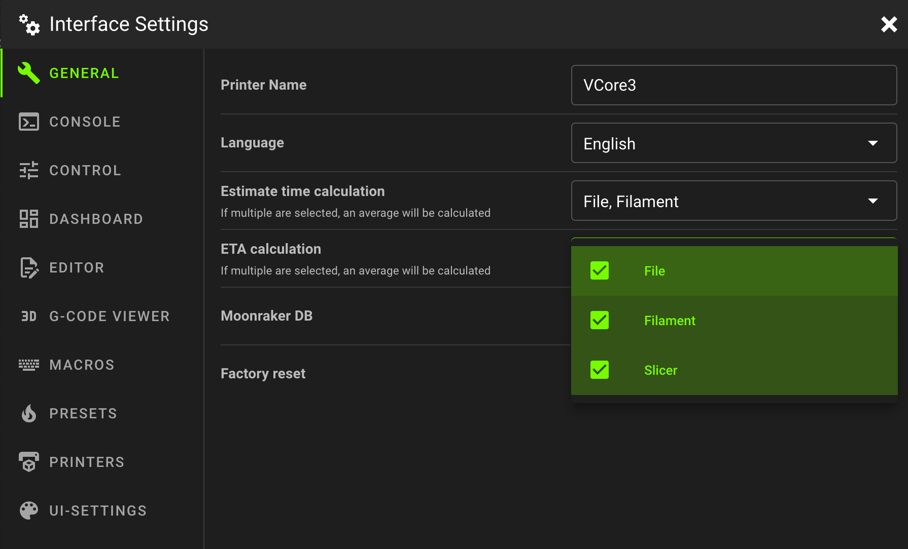
Task: Select the Slicer option label
Action: tap(660, 370)
